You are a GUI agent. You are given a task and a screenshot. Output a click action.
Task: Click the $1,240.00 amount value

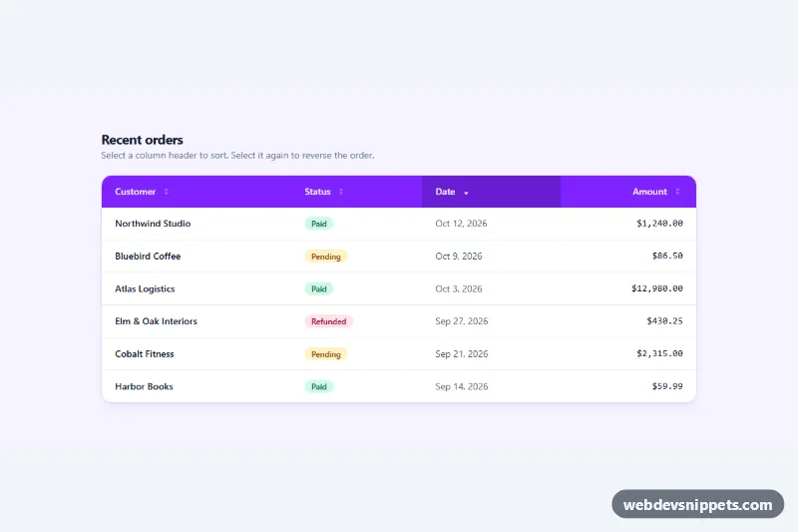[659, 223]
